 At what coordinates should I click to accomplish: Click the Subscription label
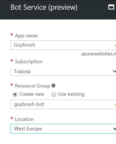pyautogui.click(x=29, y=62)
